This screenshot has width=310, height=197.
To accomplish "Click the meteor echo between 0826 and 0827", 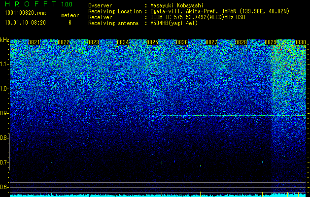I will 200,165.
